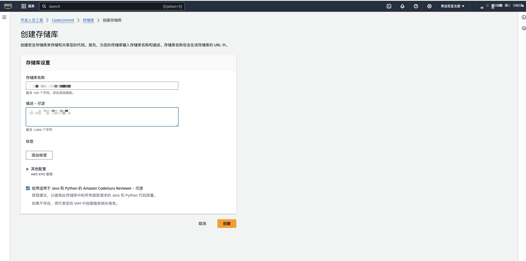Image resolution: width=526 pixels, height=261 pixels.
Task: Go to CodeCommit breadcrumb
Action: [x=63, y=20]
